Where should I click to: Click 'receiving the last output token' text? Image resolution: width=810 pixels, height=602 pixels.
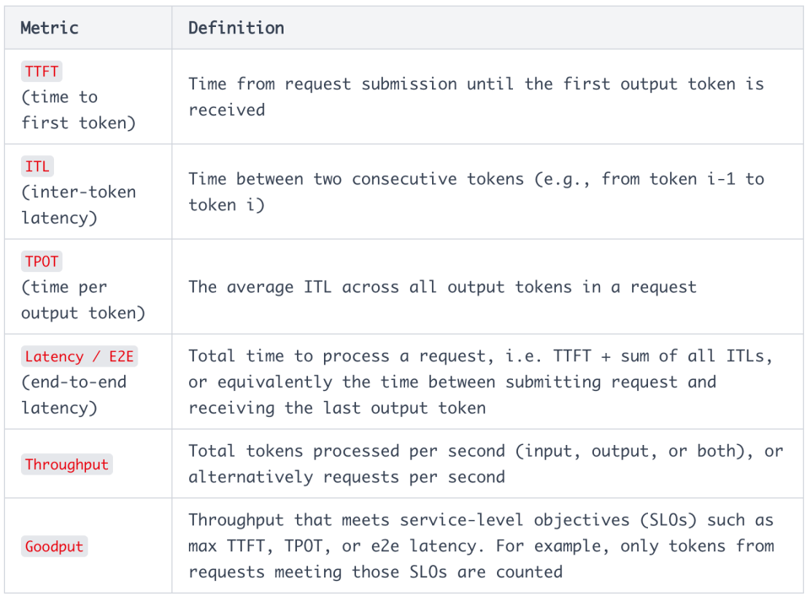(337, 408)
